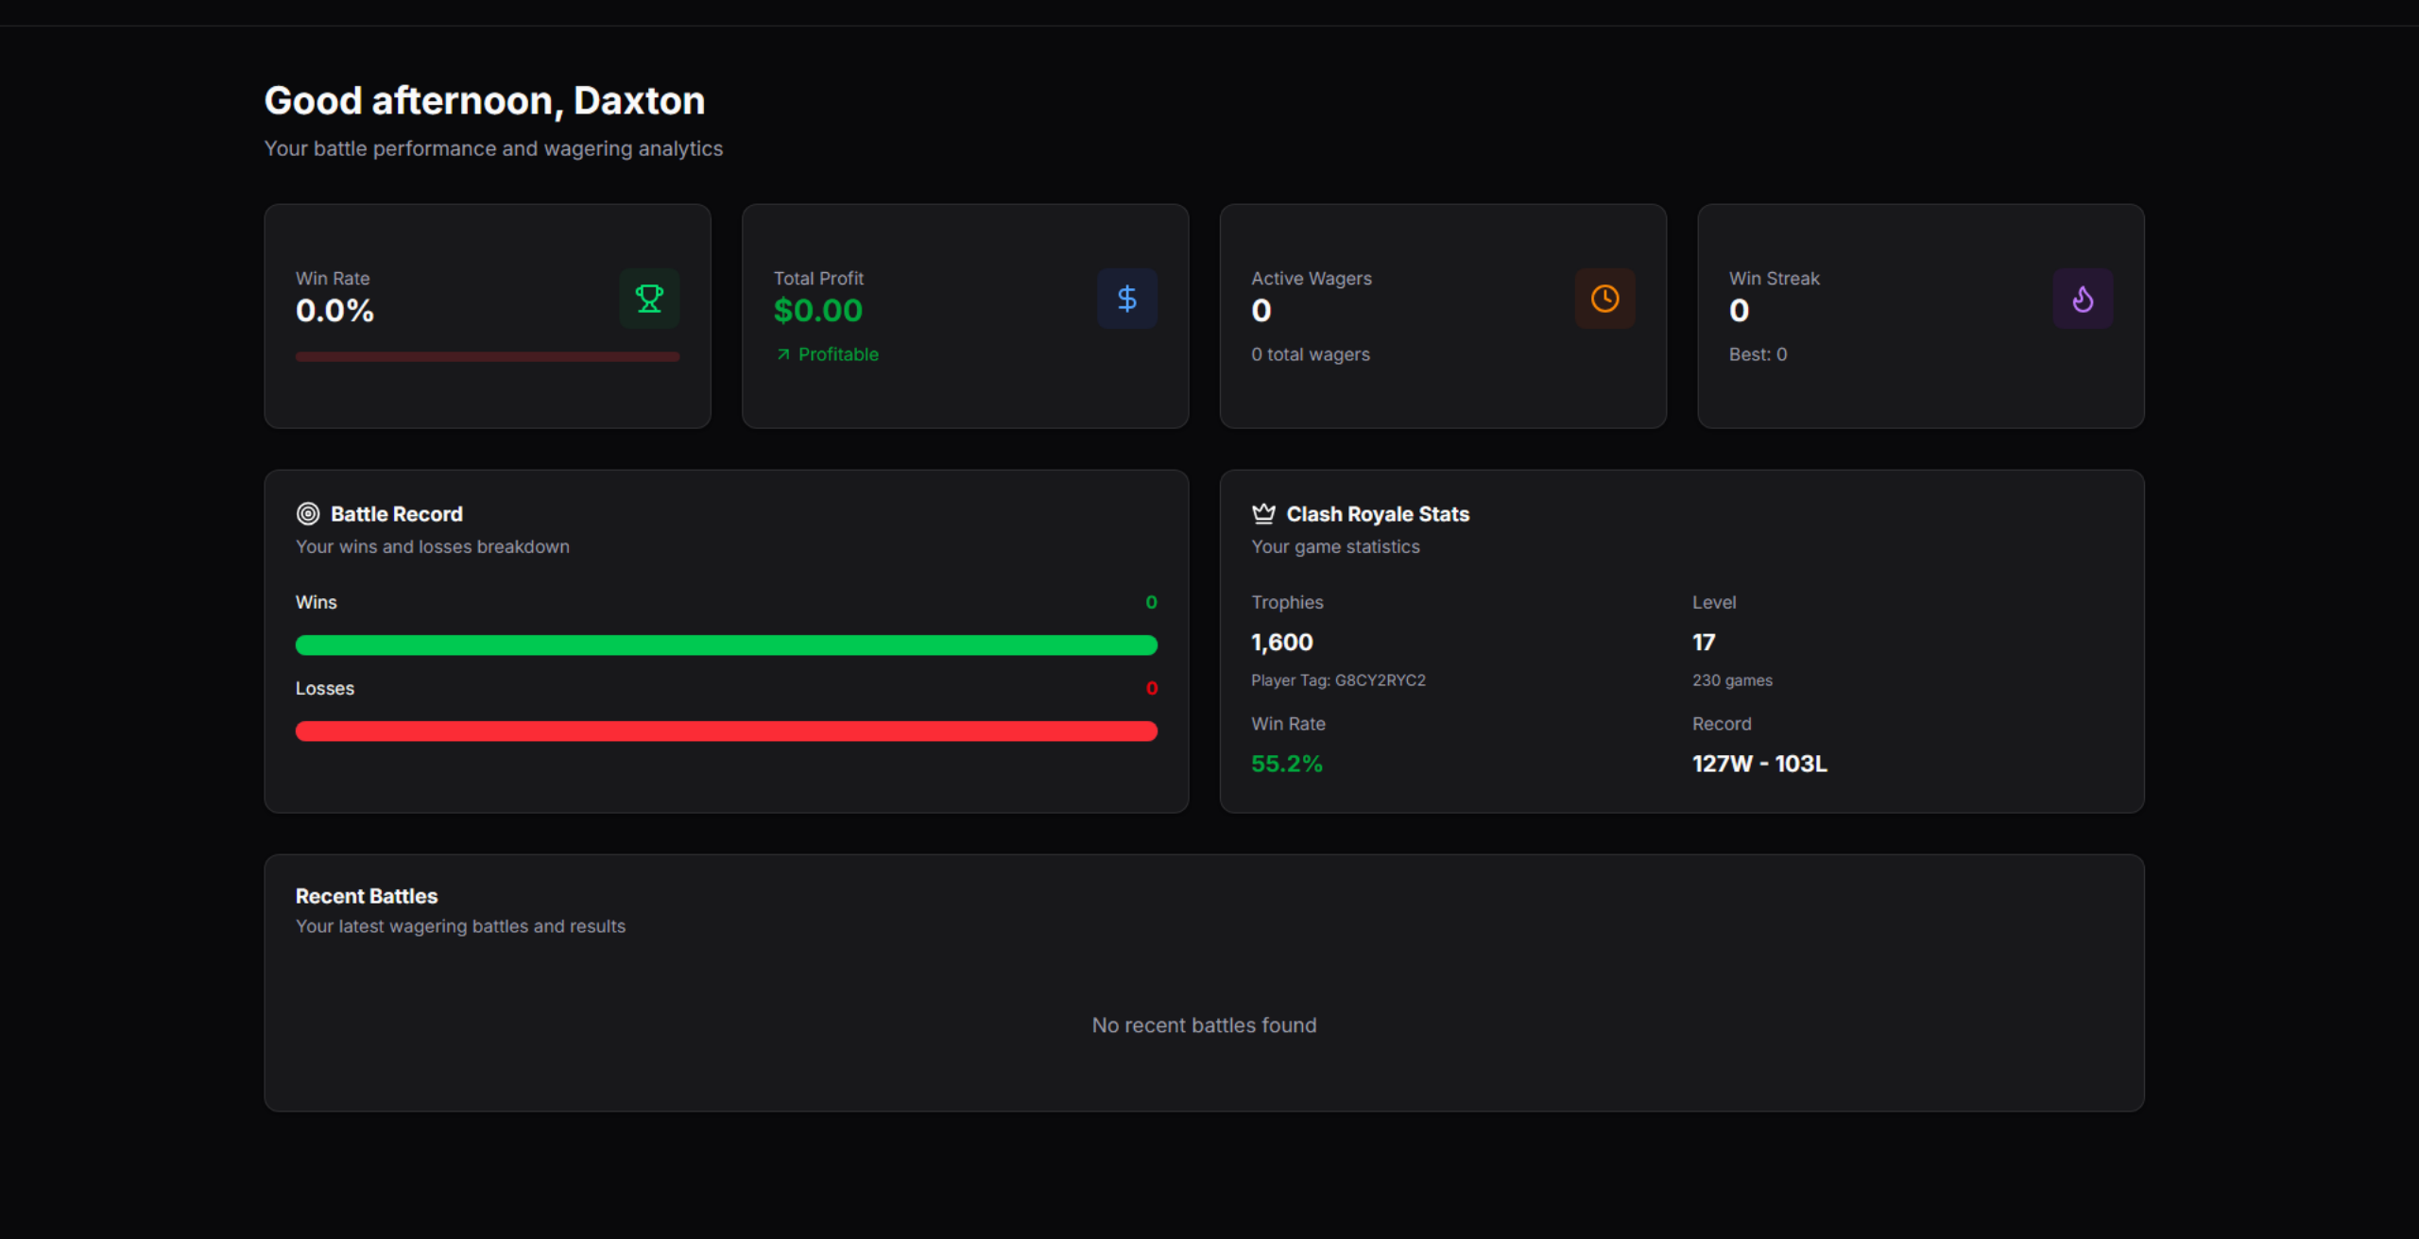Click the No recent battles found message
This screenshot has width=2419, height=1239.
pos(1204,1025)
